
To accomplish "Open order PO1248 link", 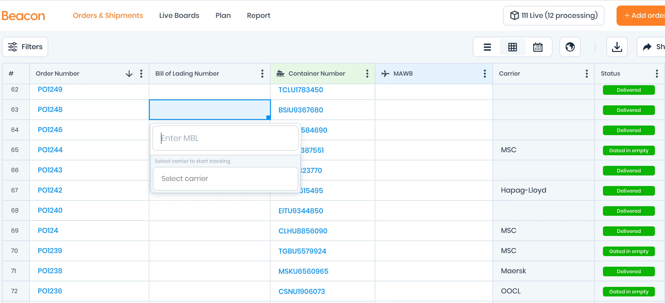I will [50, 110].
